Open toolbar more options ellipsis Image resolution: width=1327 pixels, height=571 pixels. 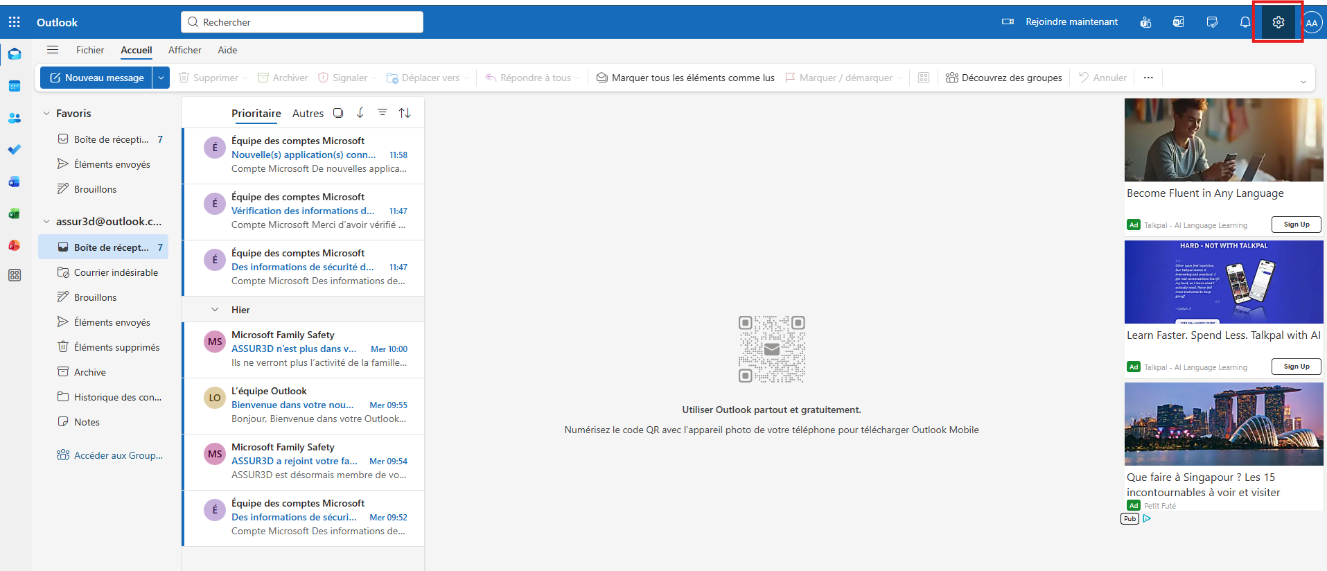[1148, 78]
